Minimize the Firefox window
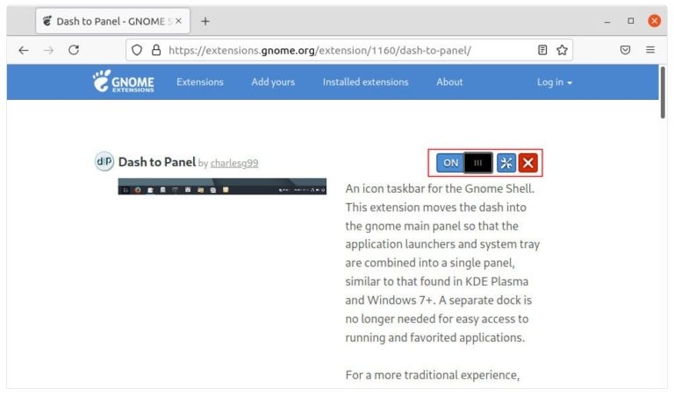This screenshot has width=674, height=395. 607,21
